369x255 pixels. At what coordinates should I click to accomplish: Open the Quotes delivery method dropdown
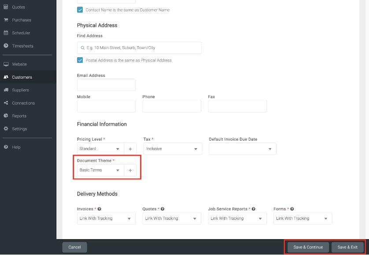172,219
